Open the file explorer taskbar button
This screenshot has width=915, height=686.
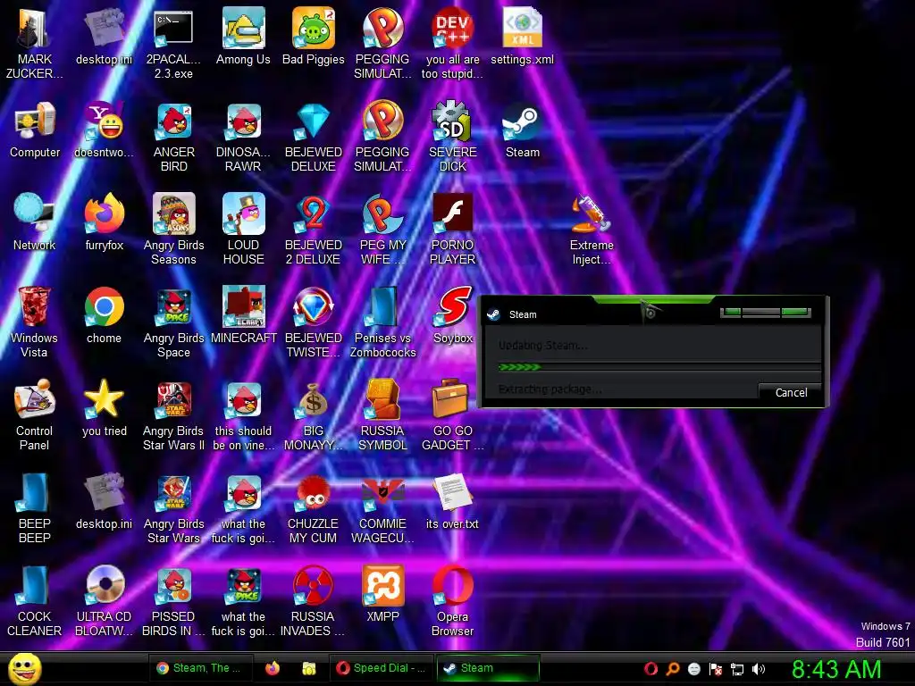coord(308,668)
